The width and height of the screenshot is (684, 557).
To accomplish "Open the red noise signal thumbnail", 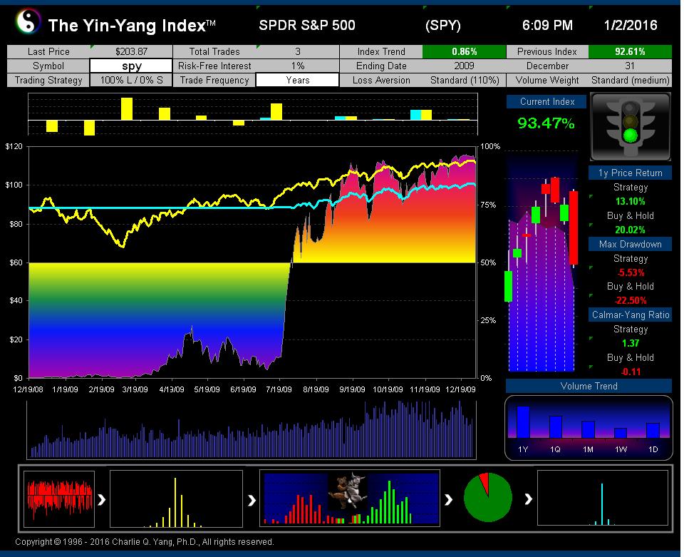I will point(59,499).
